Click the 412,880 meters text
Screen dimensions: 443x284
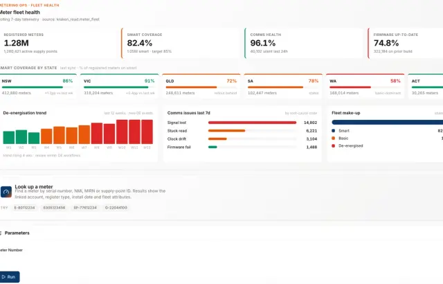point(17,93)
